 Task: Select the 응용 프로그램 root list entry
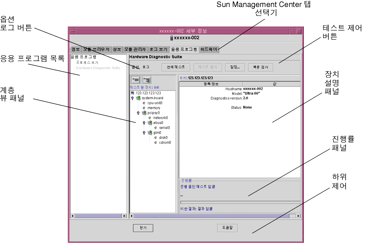(83, 57)
